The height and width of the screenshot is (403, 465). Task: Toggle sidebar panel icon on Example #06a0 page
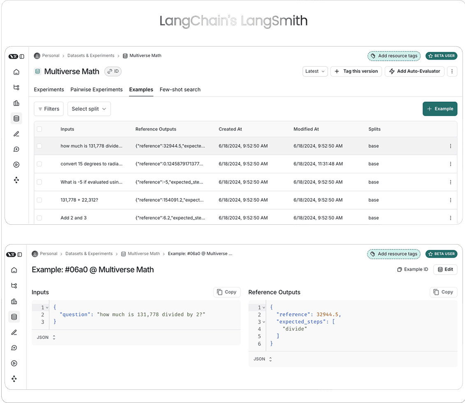pyautogui.click(x=20, y=255)
